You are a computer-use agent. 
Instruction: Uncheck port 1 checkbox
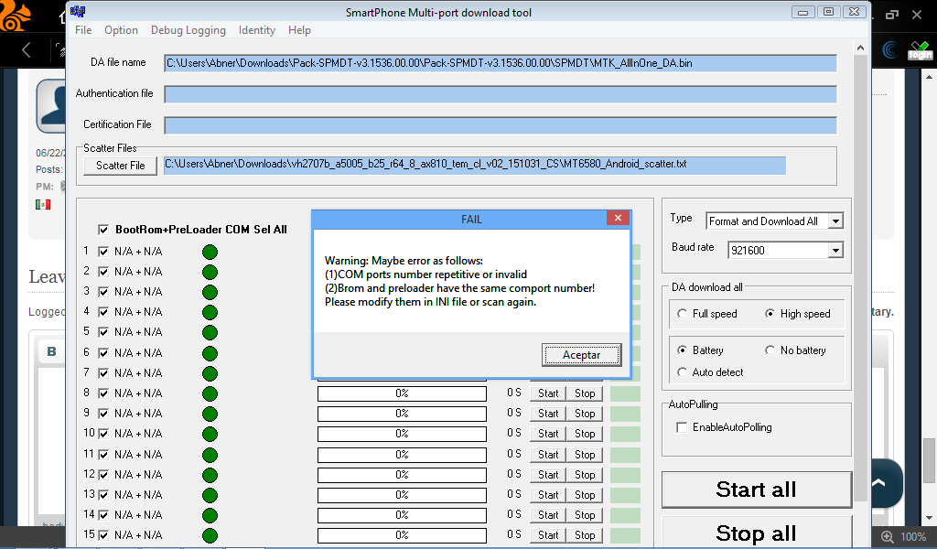[103, 252]
